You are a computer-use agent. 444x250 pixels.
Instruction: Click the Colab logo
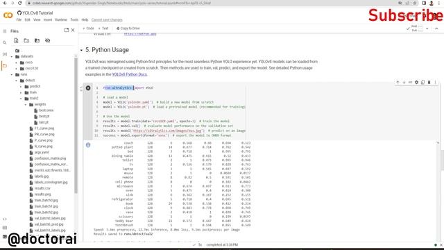coord(8,15)
